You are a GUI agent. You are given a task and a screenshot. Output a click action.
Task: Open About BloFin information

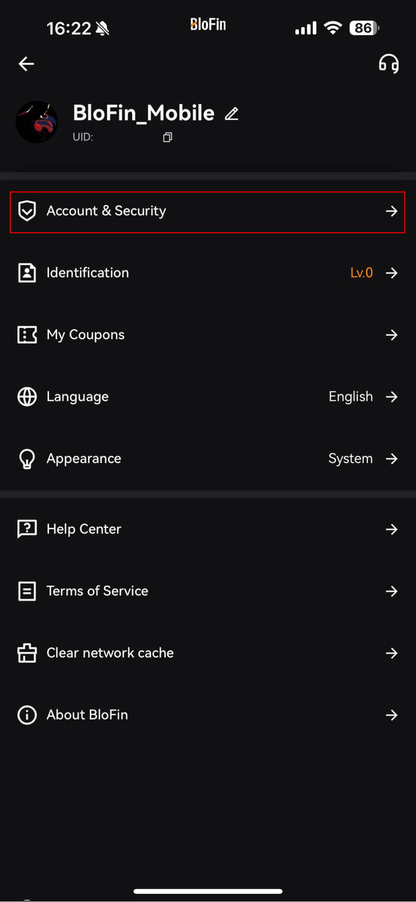coord(208,715)
